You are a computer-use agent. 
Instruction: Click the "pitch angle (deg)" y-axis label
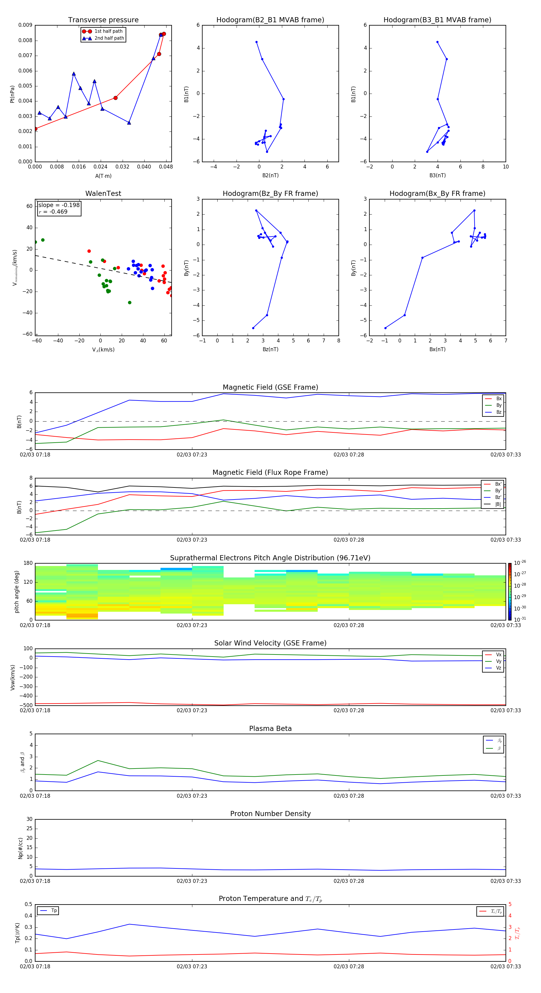(x=17, y=592)
